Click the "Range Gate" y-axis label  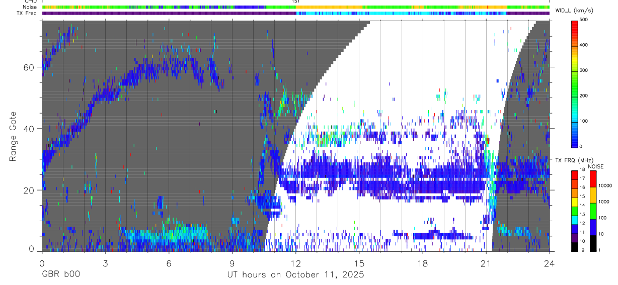[13, 136]
